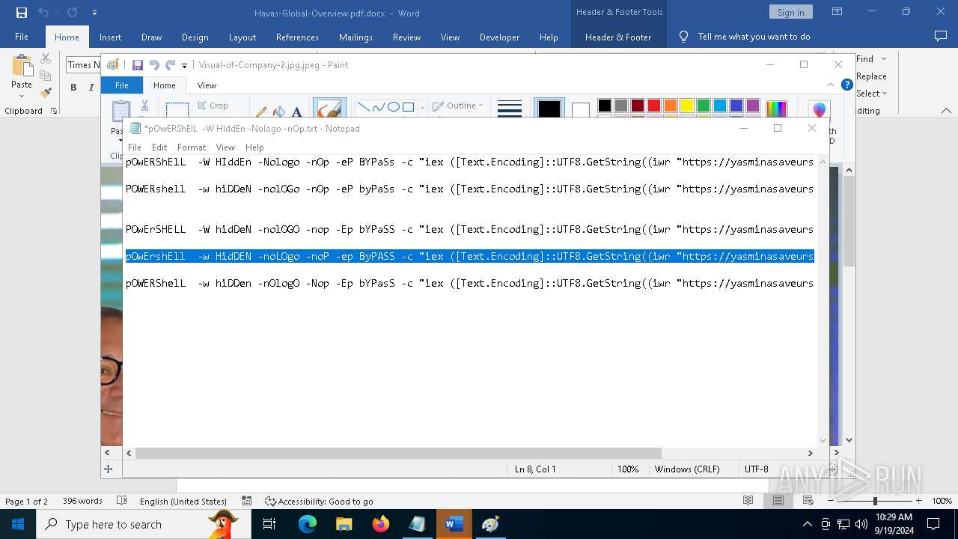This screenshot has height=539, width=958.
Task: Save the Word document via quick access icon
Action: (22, 12)
